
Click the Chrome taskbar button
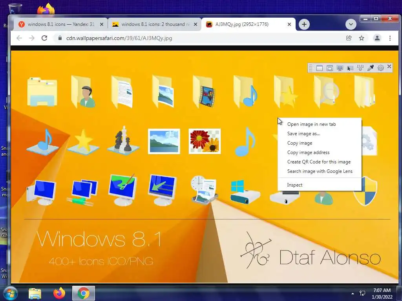(84, 293)
